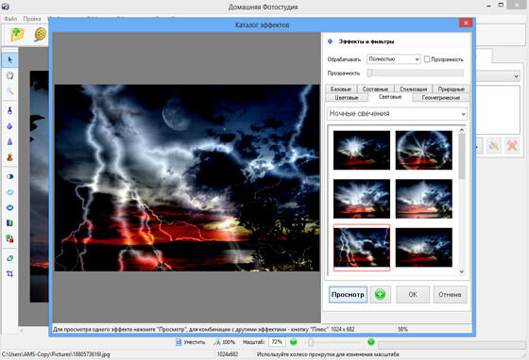Image resolution: width=529 pixels, height=360 pixels.
Task: Click the 1024x682 size in status bar
Action: pyautogui.click(x=228, y=354)
